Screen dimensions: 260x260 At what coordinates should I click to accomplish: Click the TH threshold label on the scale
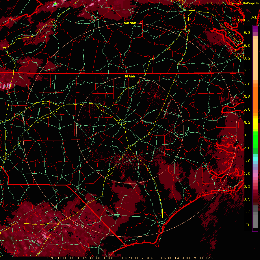(248, 225)
